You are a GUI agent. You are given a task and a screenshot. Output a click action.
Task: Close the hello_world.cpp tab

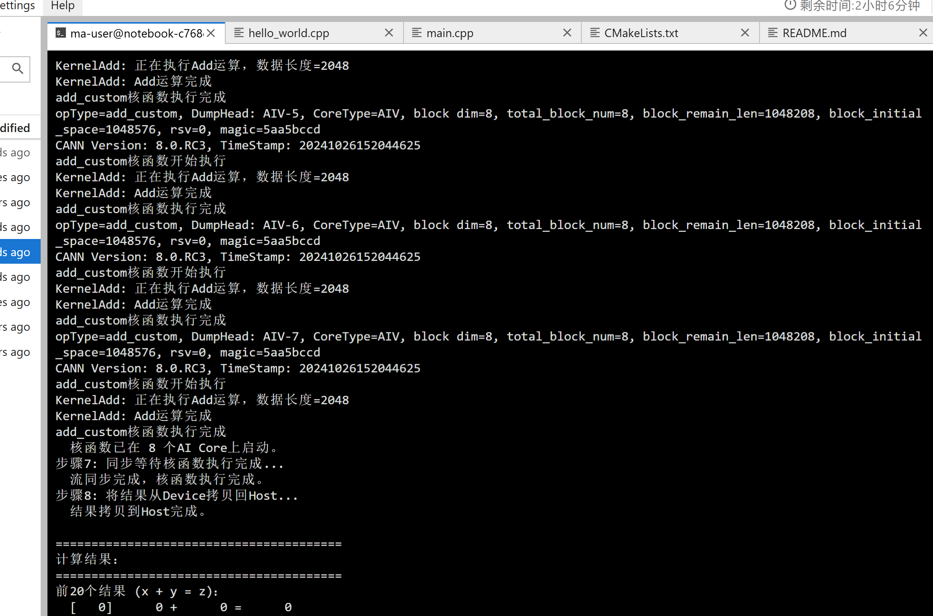[x=389, y=33]
